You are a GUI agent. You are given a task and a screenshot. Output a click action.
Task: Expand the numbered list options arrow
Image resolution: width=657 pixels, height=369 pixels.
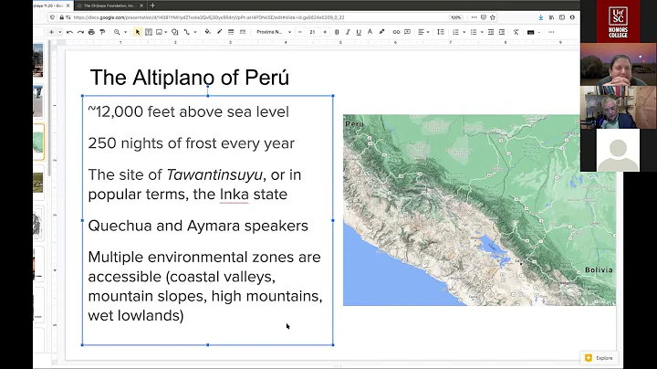tap(464, 32)
